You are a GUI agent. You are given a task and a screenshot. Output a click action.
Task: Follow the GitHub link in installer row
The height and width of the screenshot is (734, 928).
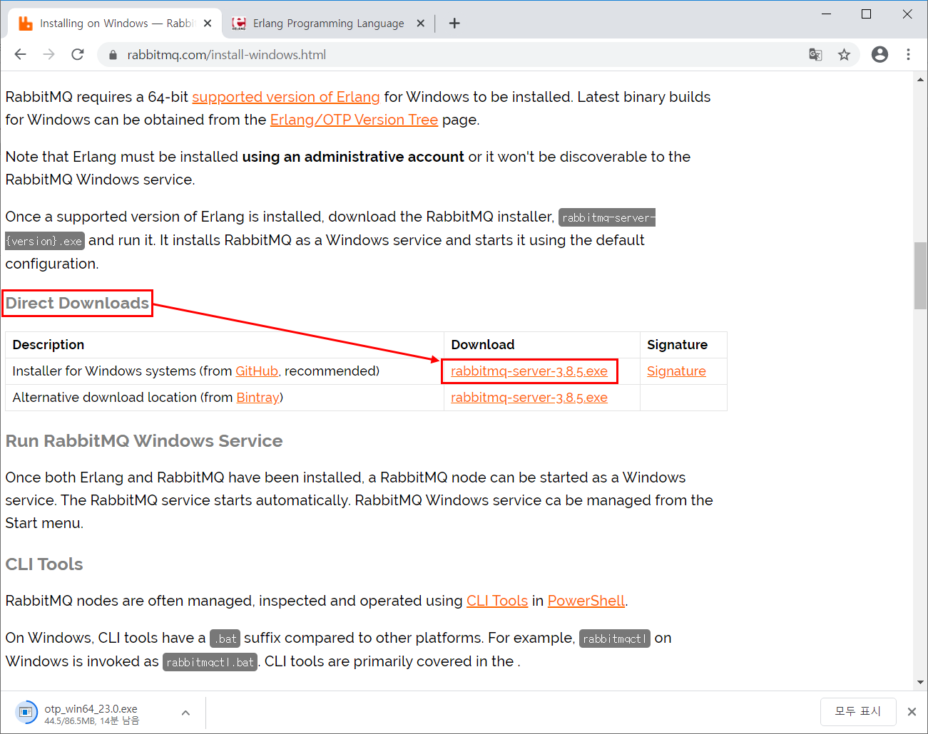257,371
